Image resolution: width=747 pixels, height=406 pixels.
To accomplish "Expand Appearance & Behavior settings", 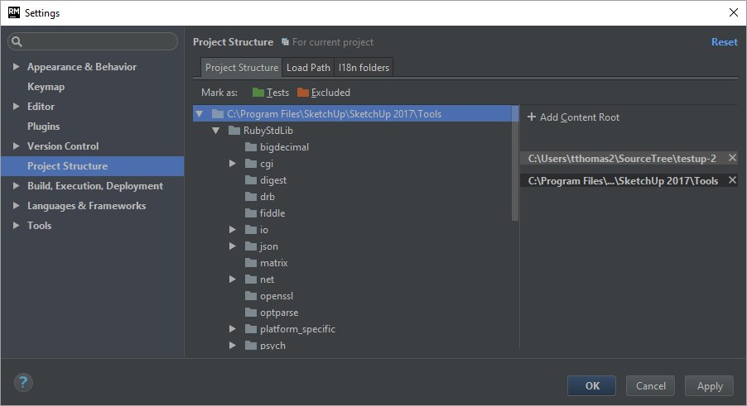I will click(16, 67).
